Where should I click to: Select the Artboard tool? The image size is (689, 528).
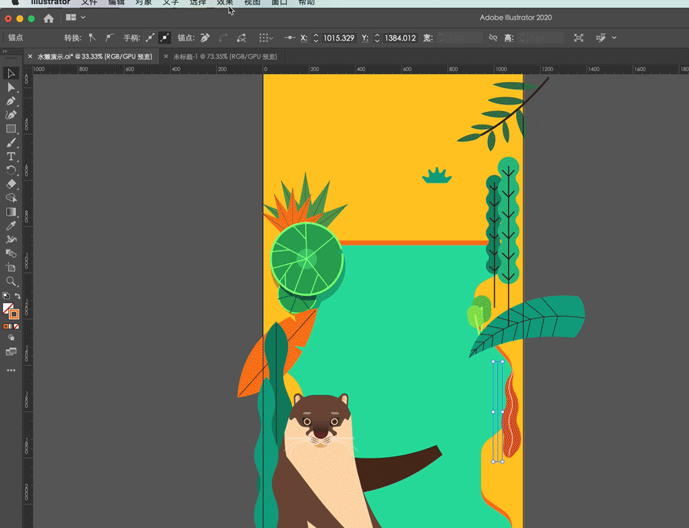pyautogui.click(x=11, y=267)
